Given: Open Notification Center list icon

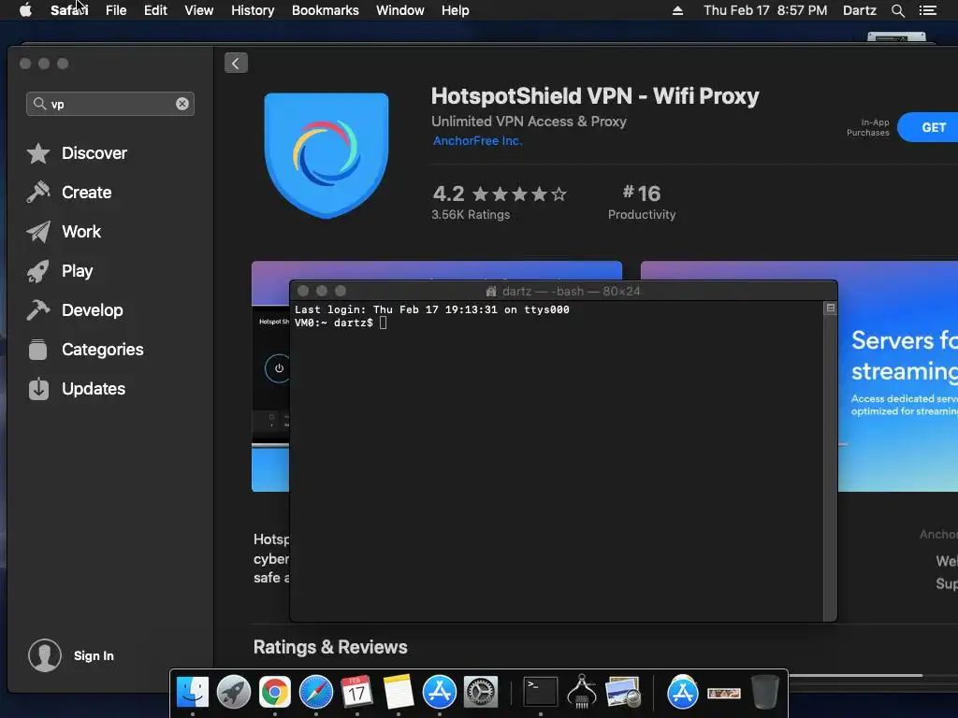Looking at the screenshot, I should click(927, 10).
